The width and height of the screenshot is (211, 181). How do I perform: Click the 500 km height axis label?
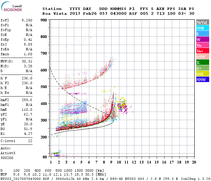(44, 87)
